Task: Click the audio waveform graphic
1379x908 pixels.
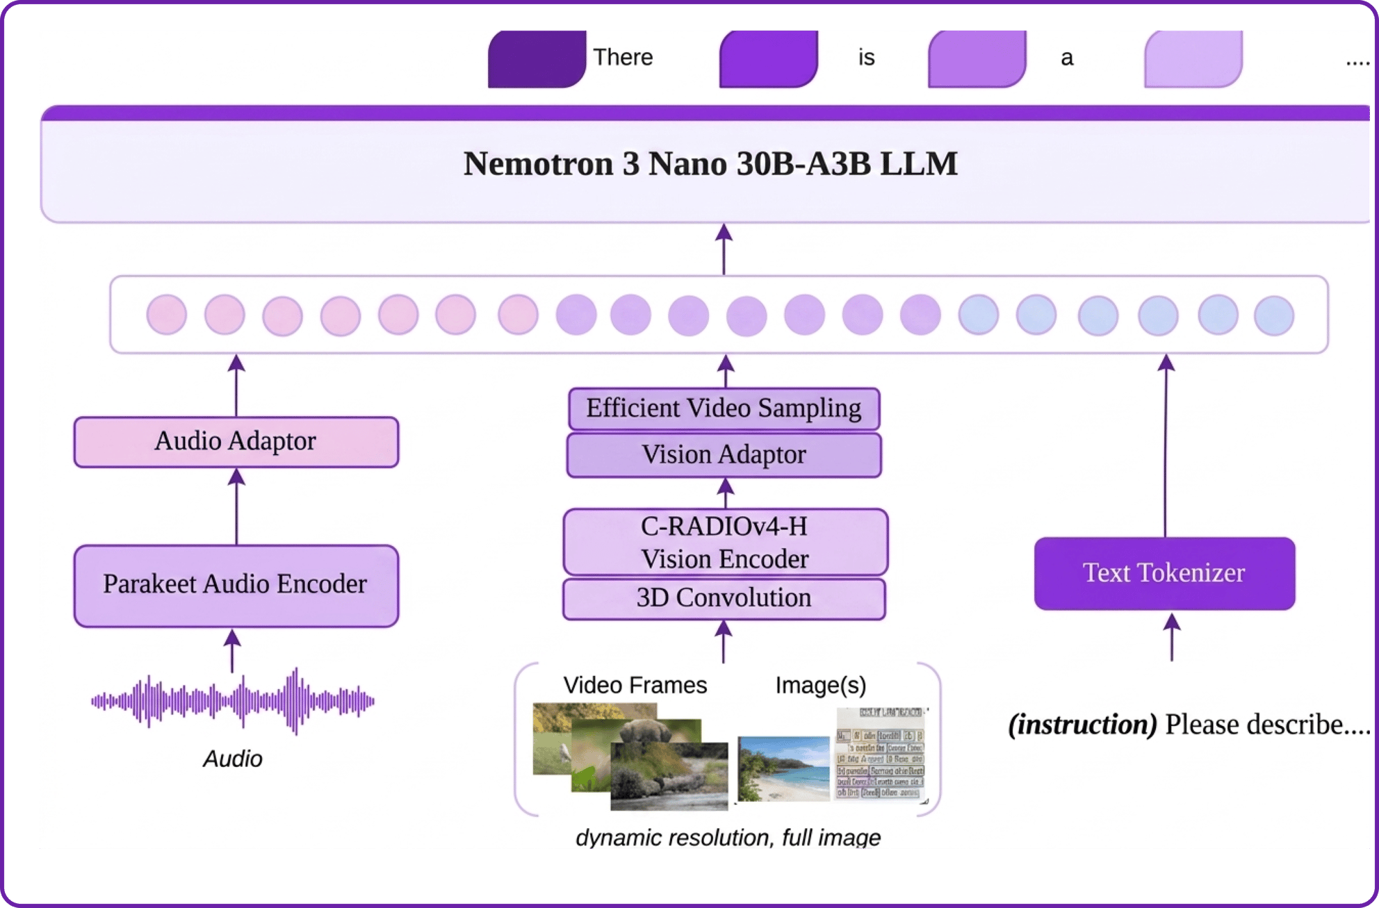Action: pyautogui.click(x=233, y=701)
